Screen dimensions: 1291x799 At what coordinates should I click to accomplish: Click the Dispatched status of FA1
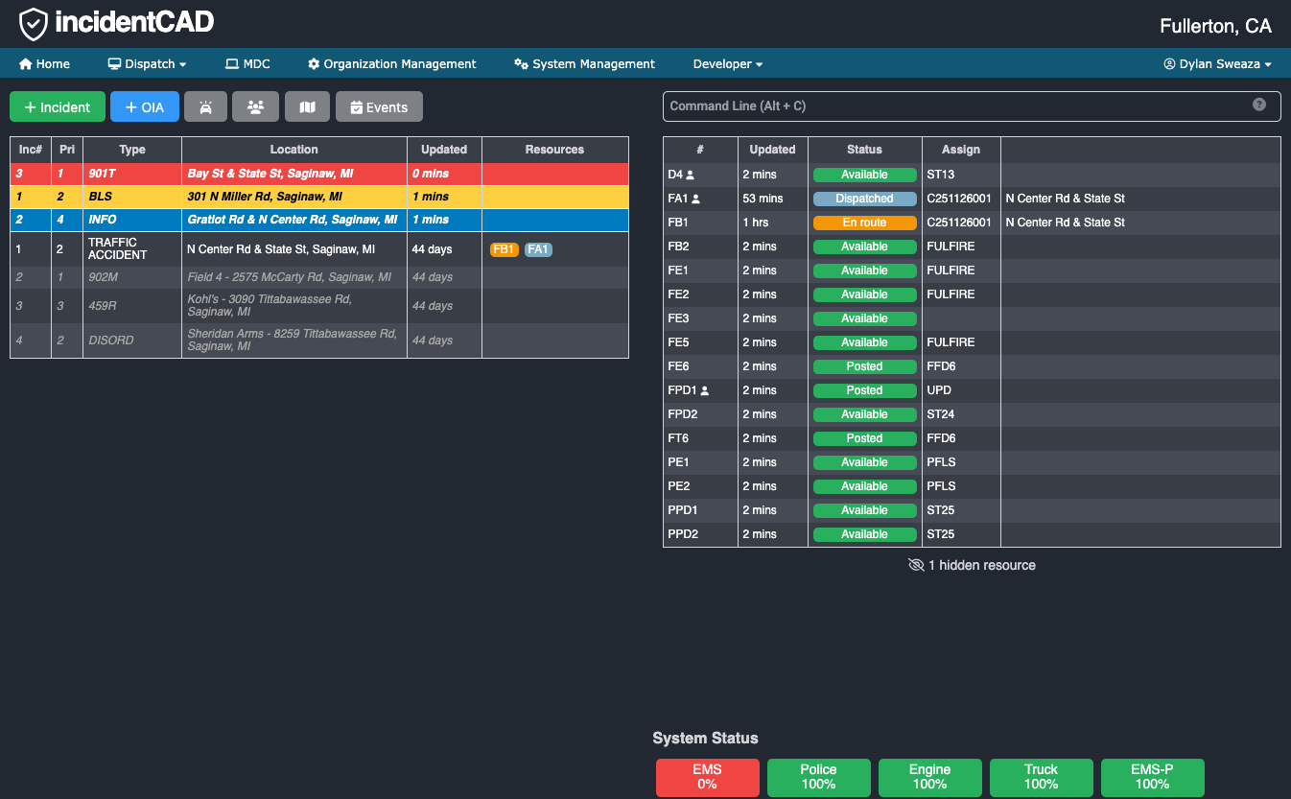pos(864,199)
